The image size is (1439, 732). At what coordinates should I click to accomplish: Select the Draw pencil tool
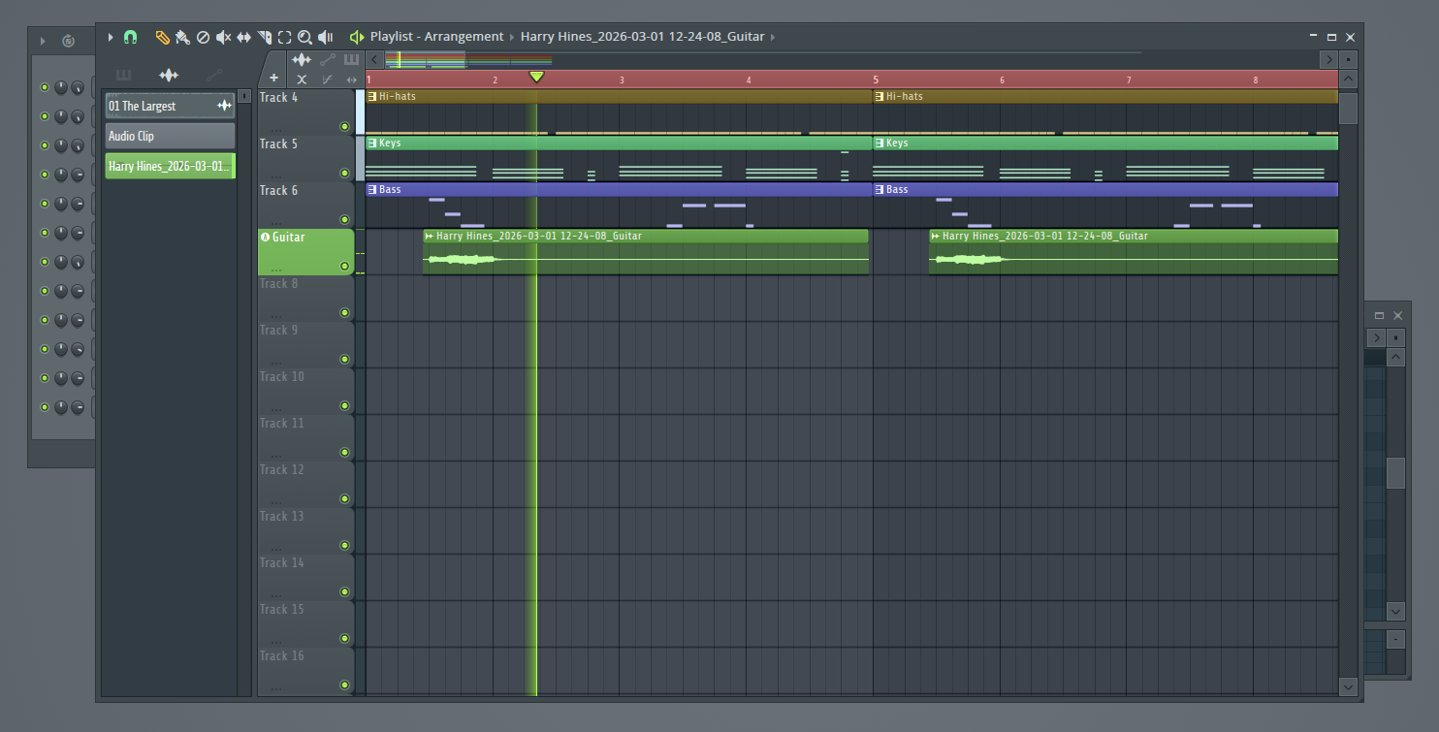[x=162, y=37]
